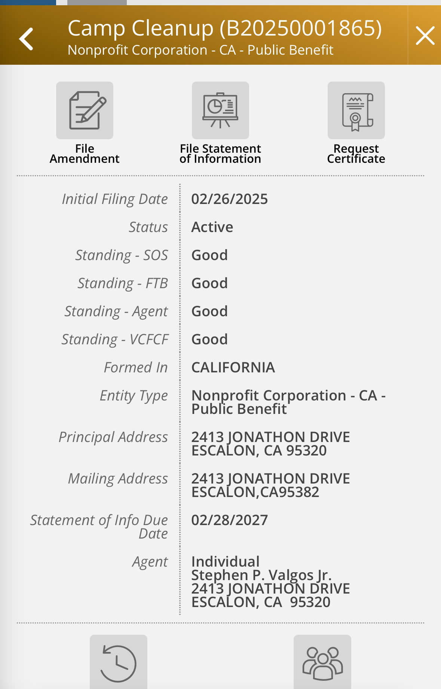Go back using the left arrow
441x689 pixels.
point(27,39)
